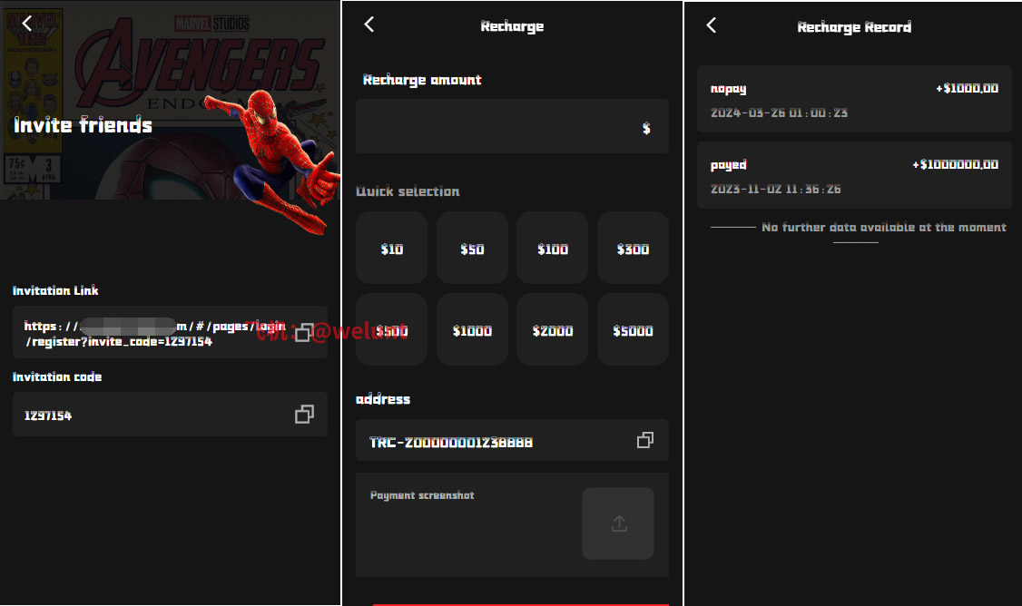Image resolution: width=1022 pixels, height=606 pixels.
Task: Open the payed +$1000000.00 record
Action: [x=854, y=175]
